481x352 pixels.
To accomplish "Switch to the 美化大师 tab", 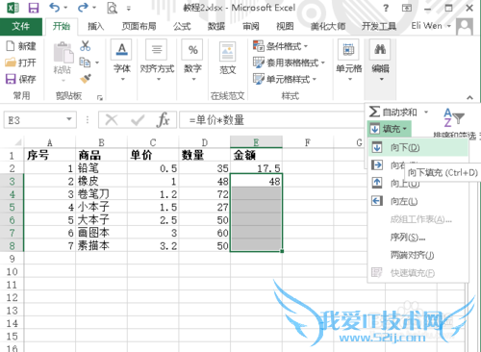I will point(328,26).
